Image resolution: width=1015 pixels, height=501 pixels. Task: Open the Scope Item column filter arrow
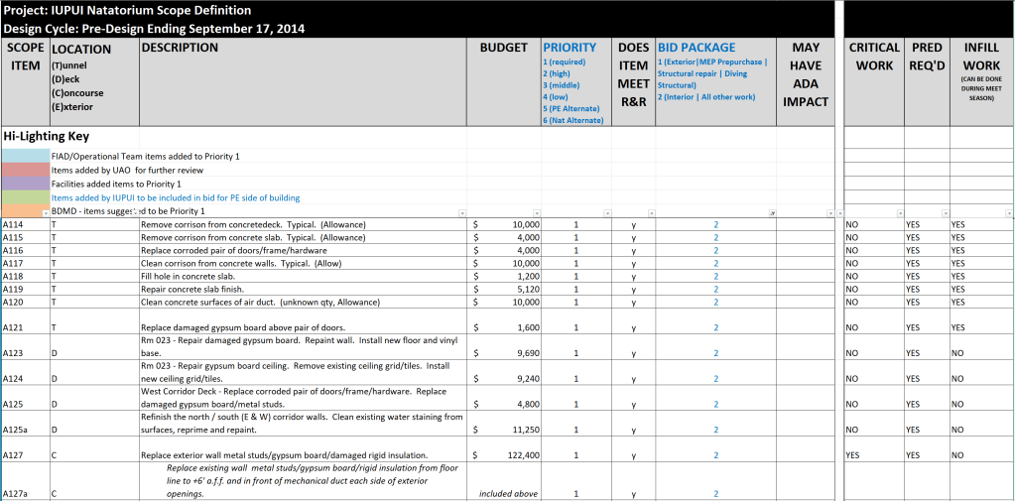(x=46, y=213)
